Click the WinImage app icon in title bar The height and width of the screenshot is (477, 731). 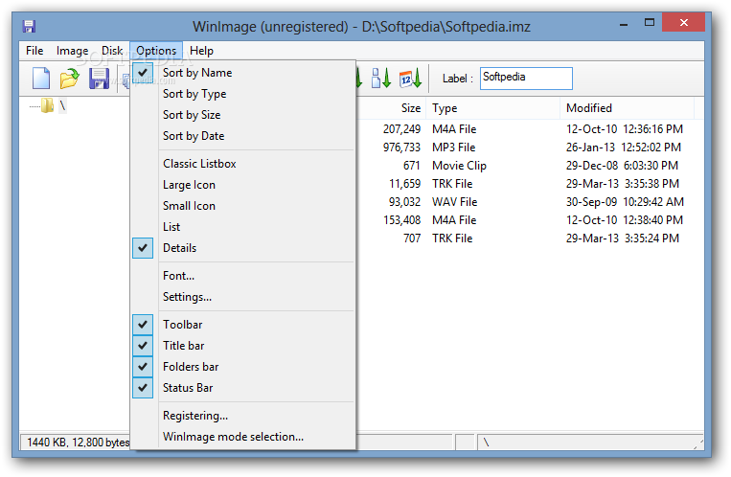tap(29, 26)
